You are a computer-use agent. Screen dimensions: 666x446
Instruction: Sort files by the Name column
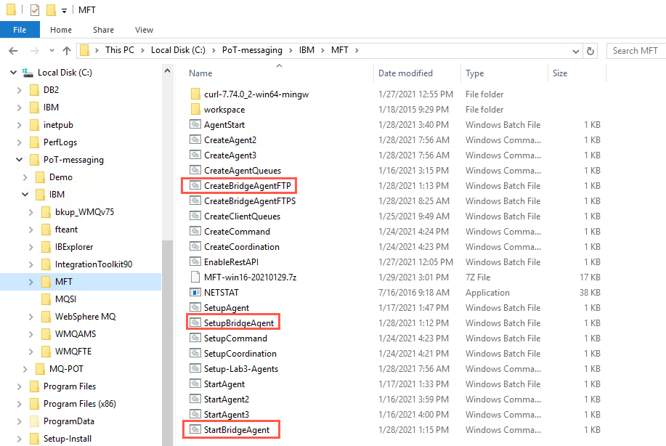tap(200, 73)
